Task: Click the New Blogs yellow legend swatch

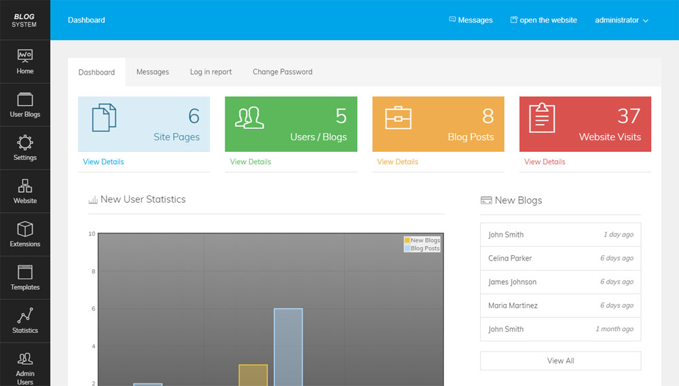Action: pyautogui.click(x=407, y=240)
